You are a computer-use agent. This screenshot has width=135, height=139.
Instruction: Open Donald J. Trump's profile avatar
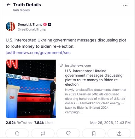point(10,27)
